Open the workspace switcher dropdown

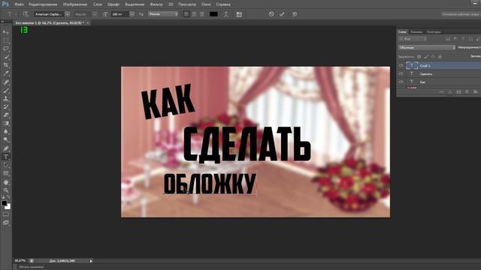point(461,14)
